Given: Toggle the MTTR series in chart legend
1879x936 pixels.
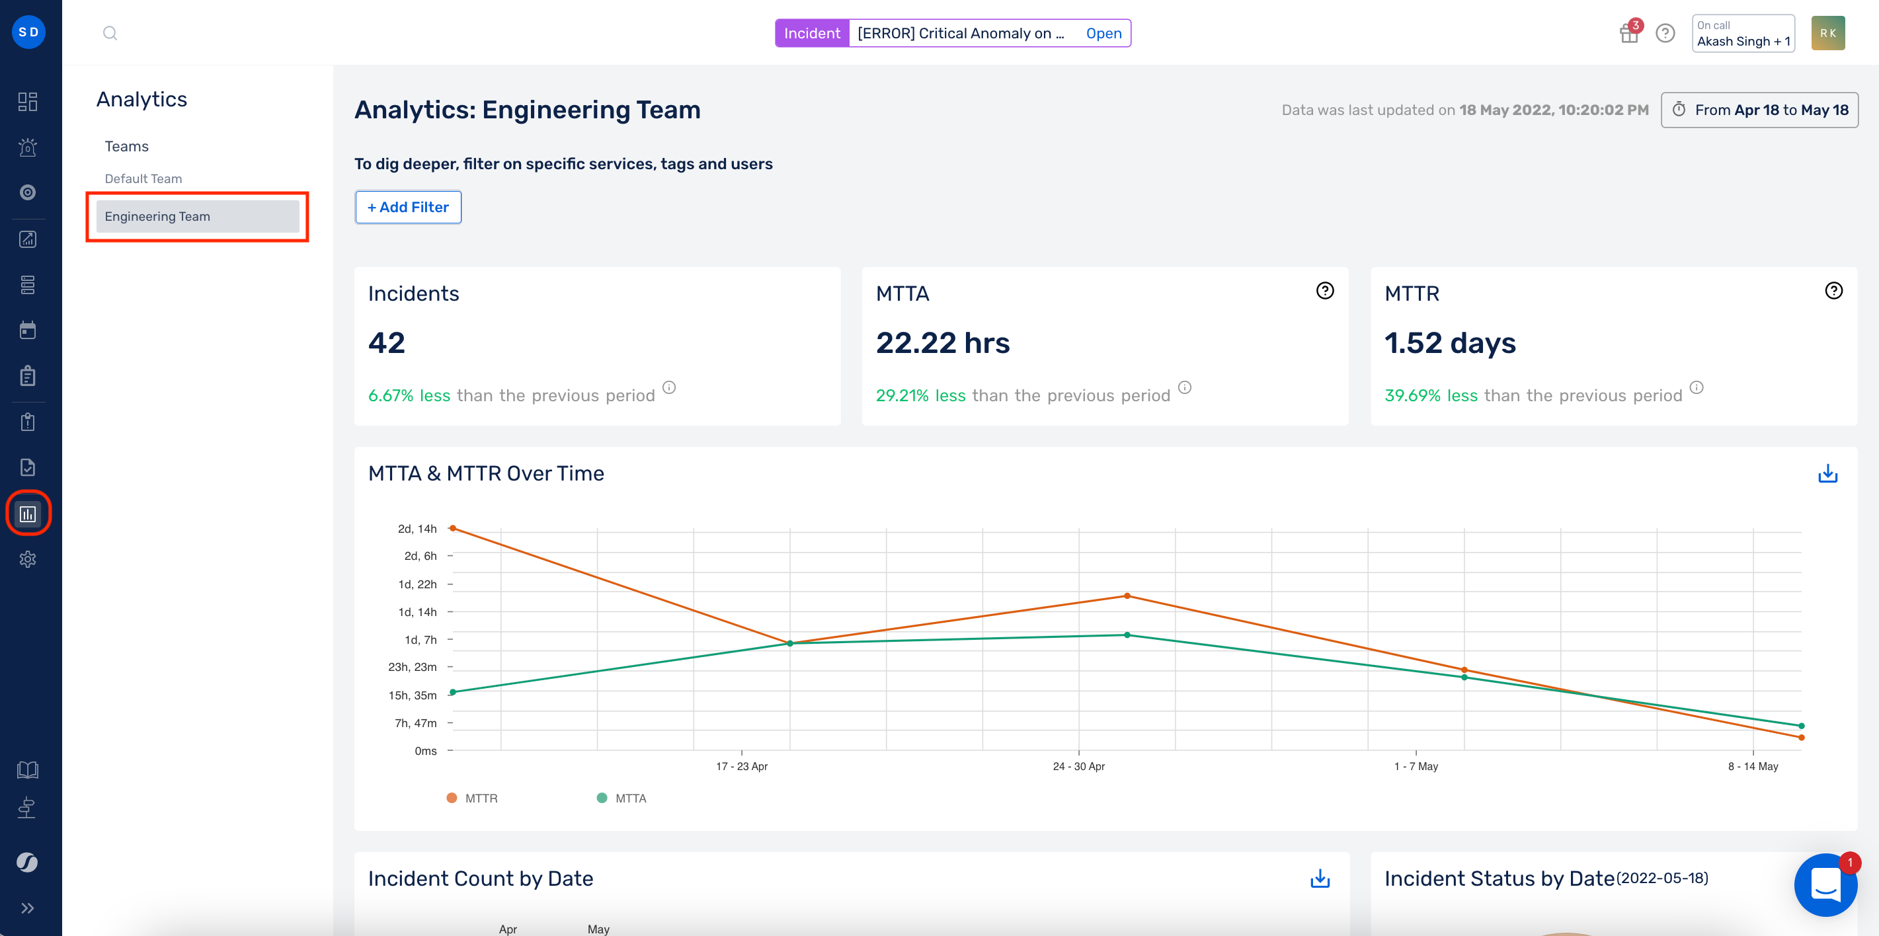Looking at the screenshot, I should pyautogui.click(x=473, y=797).
